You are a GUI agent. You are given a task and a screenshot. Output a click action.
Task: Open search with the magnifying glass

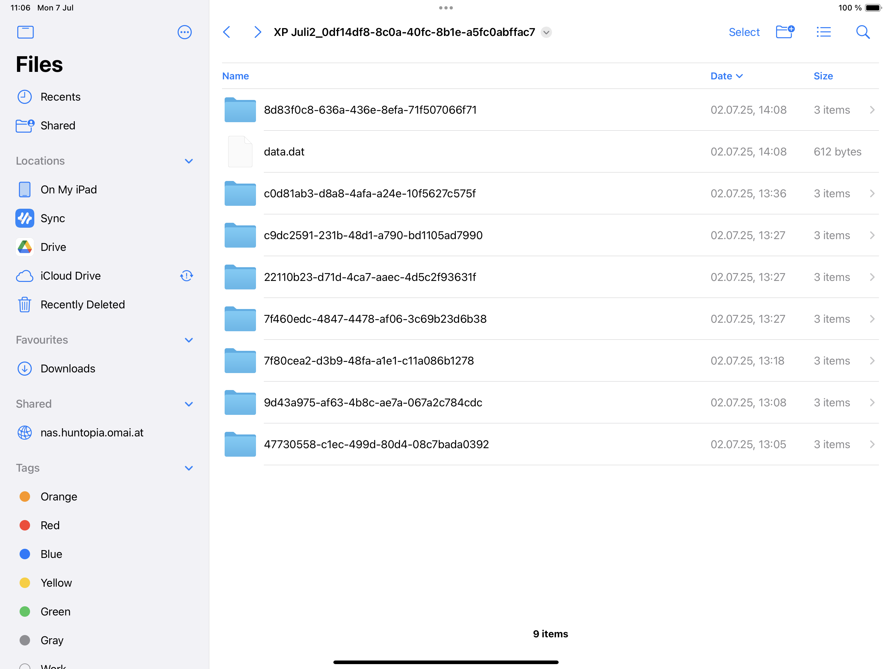click(863, 32)
